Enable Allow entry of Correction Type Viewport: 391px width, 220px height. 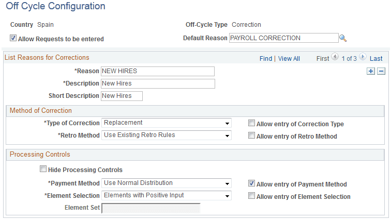point(251,124)
